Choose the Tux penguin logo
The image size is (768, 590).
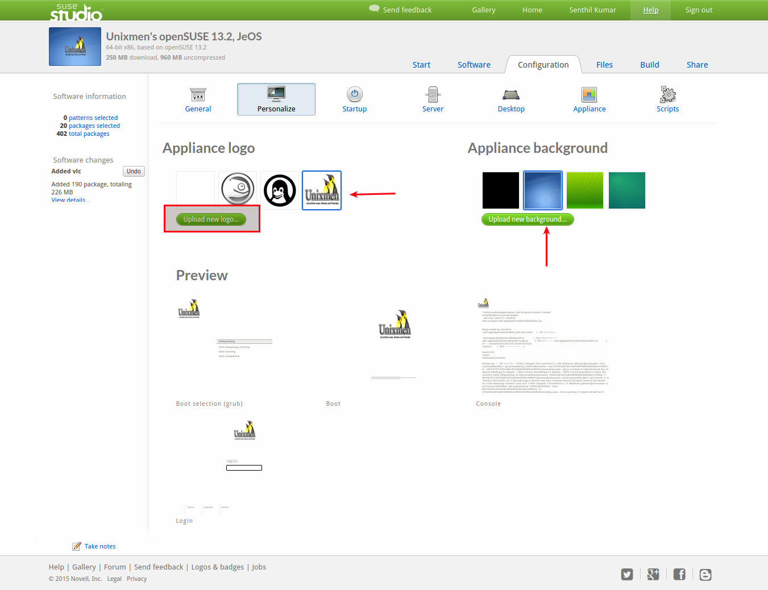point(280,190)
